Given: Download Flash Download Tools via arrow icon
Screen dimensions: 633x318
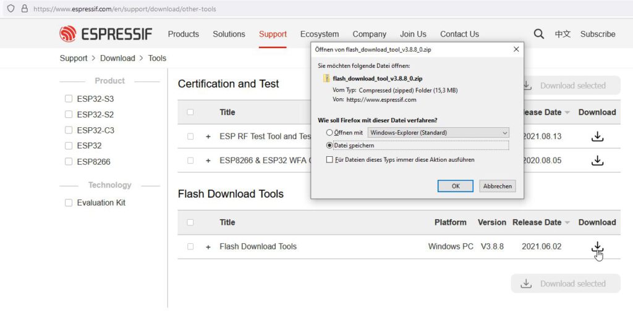Looking at the screenshot, I should [x=597, y=246].
